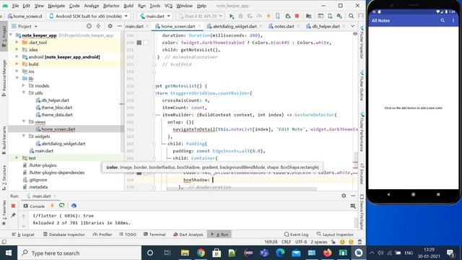Click the SDK Manager download icon in toolbar

339,16
